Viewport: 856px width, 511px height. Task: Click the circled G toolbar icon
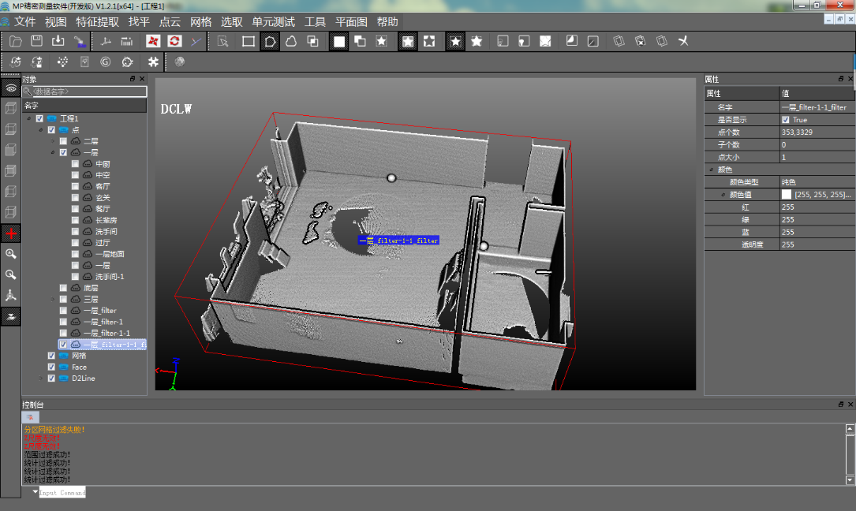pos(105,62)
